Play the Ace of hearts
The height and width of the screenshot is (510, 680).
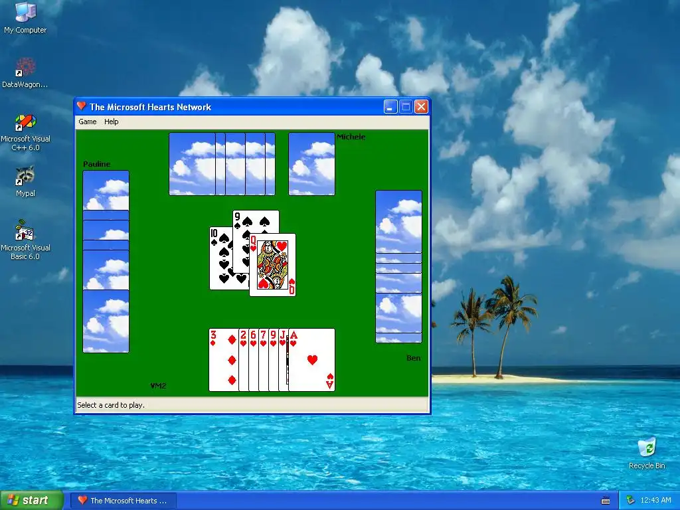click(x=312, y=360)
